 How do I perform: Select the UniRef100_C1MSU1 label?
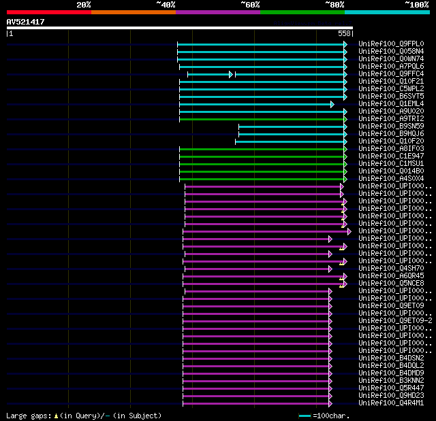(x=391, y=164)
